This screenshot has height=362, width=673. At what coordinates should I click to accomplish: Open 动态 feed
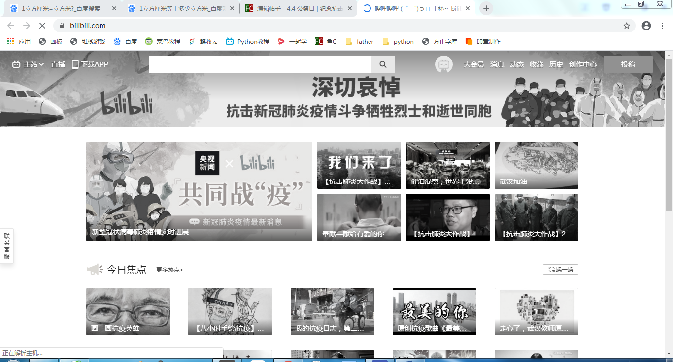pos(517,64)
